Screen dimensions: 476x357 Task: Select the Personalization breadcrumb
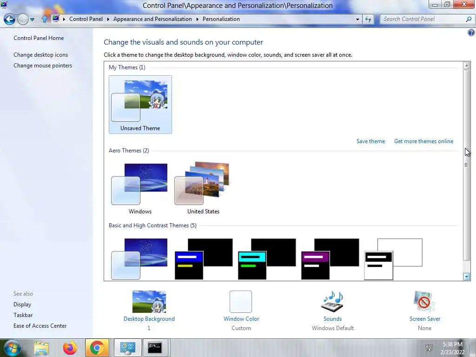pyautogui.click(x=221, y=19)
